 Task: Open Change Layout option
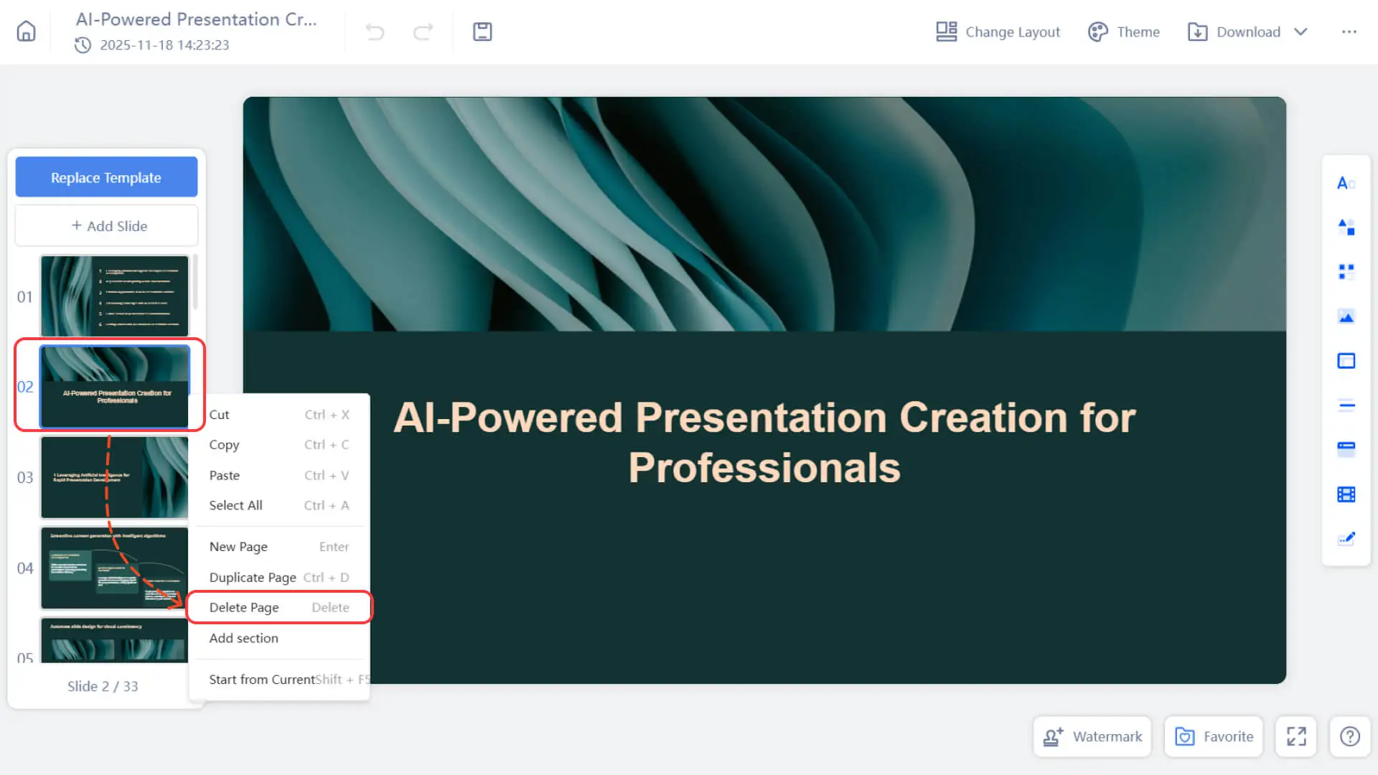(998, 32)
